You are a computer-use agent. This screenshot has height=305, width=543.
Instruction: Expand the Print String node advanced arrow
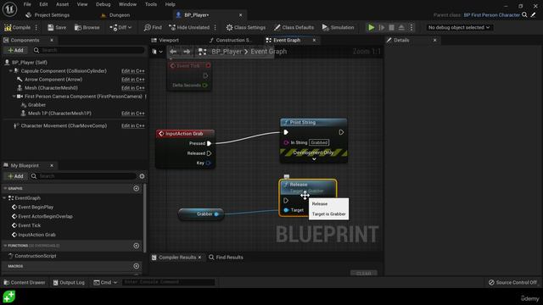(314, 159)
